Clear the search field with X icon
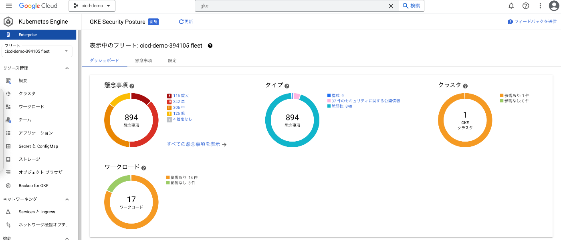 (x=391, y=6)
